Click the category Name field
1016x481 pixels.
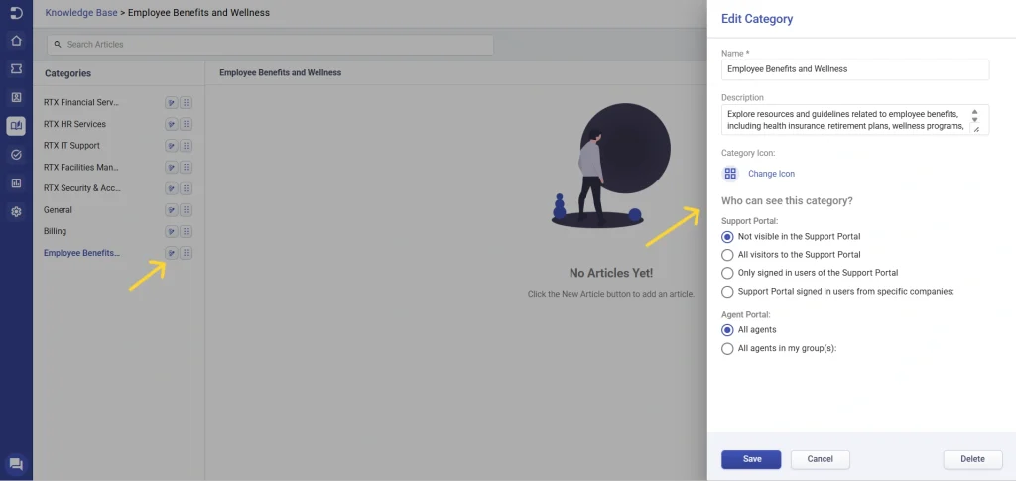tap(855, 69)
